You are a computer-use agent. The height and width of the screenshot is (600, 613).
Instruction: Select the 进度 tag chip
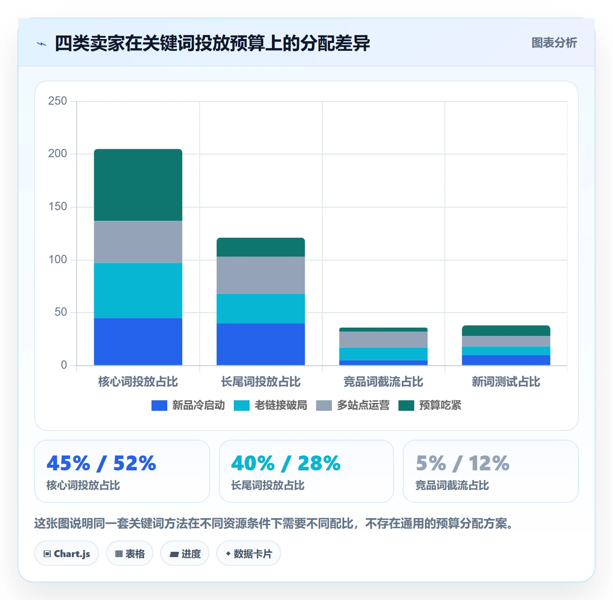tap(185, 554)
